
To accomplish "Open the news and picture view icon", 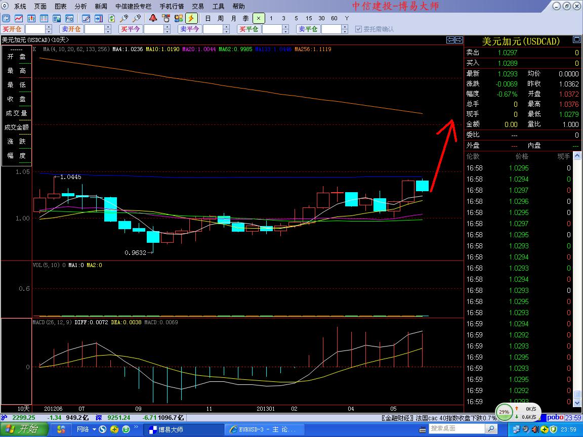I will point(57,18).
